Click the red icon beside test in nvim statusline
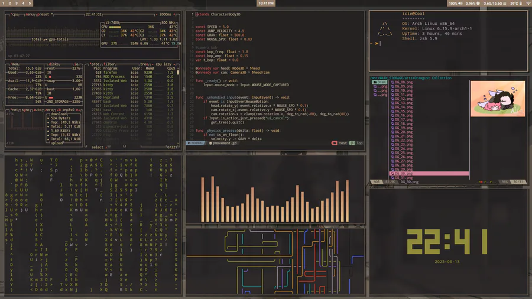Screen dimensions: 532x299 (x=334, y=143)
